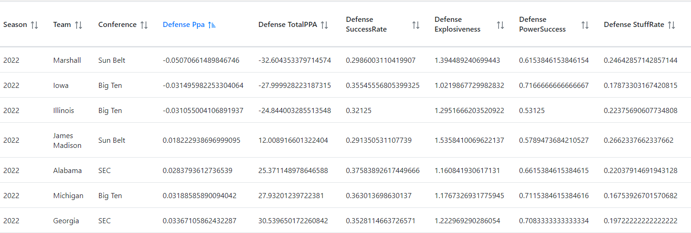Toggle the ascending sort icon on Defense Ppa

click(x=212, y=25)
